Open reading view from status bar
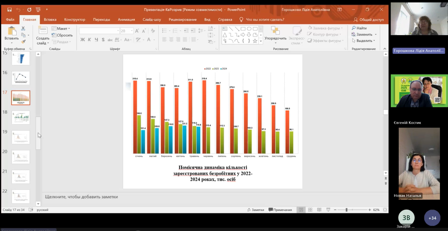 tap(319, 210)
